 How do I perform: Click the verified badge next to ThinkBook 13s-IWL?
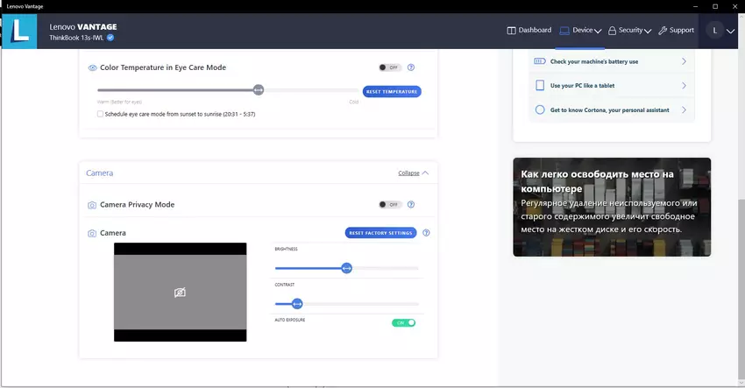click(x=111, y=39)
